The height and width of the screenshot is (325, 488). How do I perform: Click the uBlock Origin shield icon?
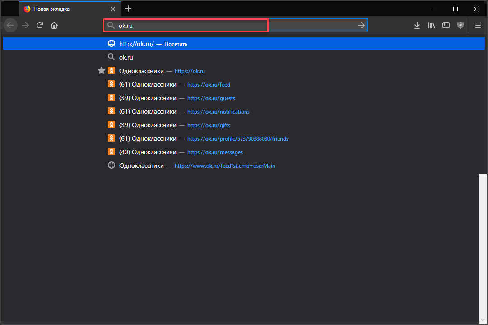click(460, 26)
